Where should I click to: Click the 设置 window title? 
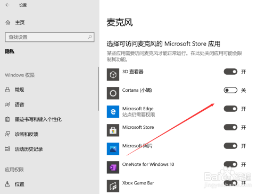pyautogui.click(x=23, y=5)
